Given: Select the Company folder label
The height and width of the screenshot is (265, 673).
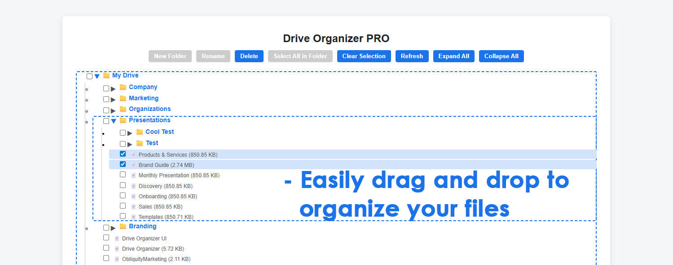Looking at the screenshot, I should click(143, 87).
